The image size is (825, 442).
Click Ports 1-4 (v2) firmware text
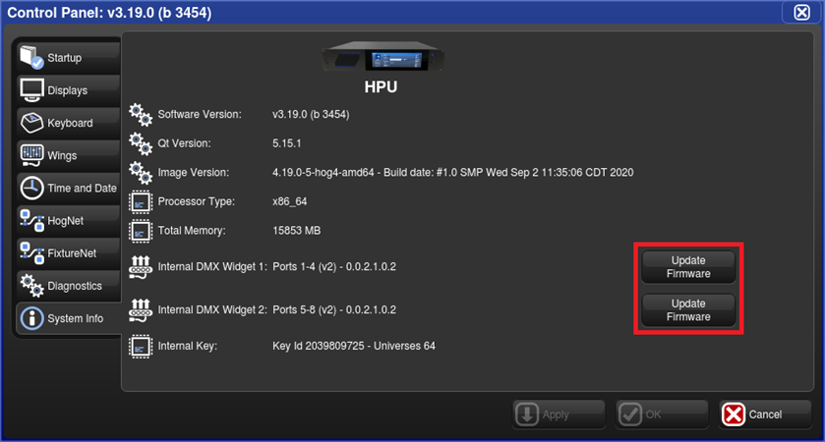coord(334,267)
